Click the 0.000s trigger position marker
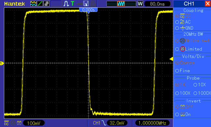Image resolution: width=211 pixels, height=127 pixels. (x=88, y=10)
